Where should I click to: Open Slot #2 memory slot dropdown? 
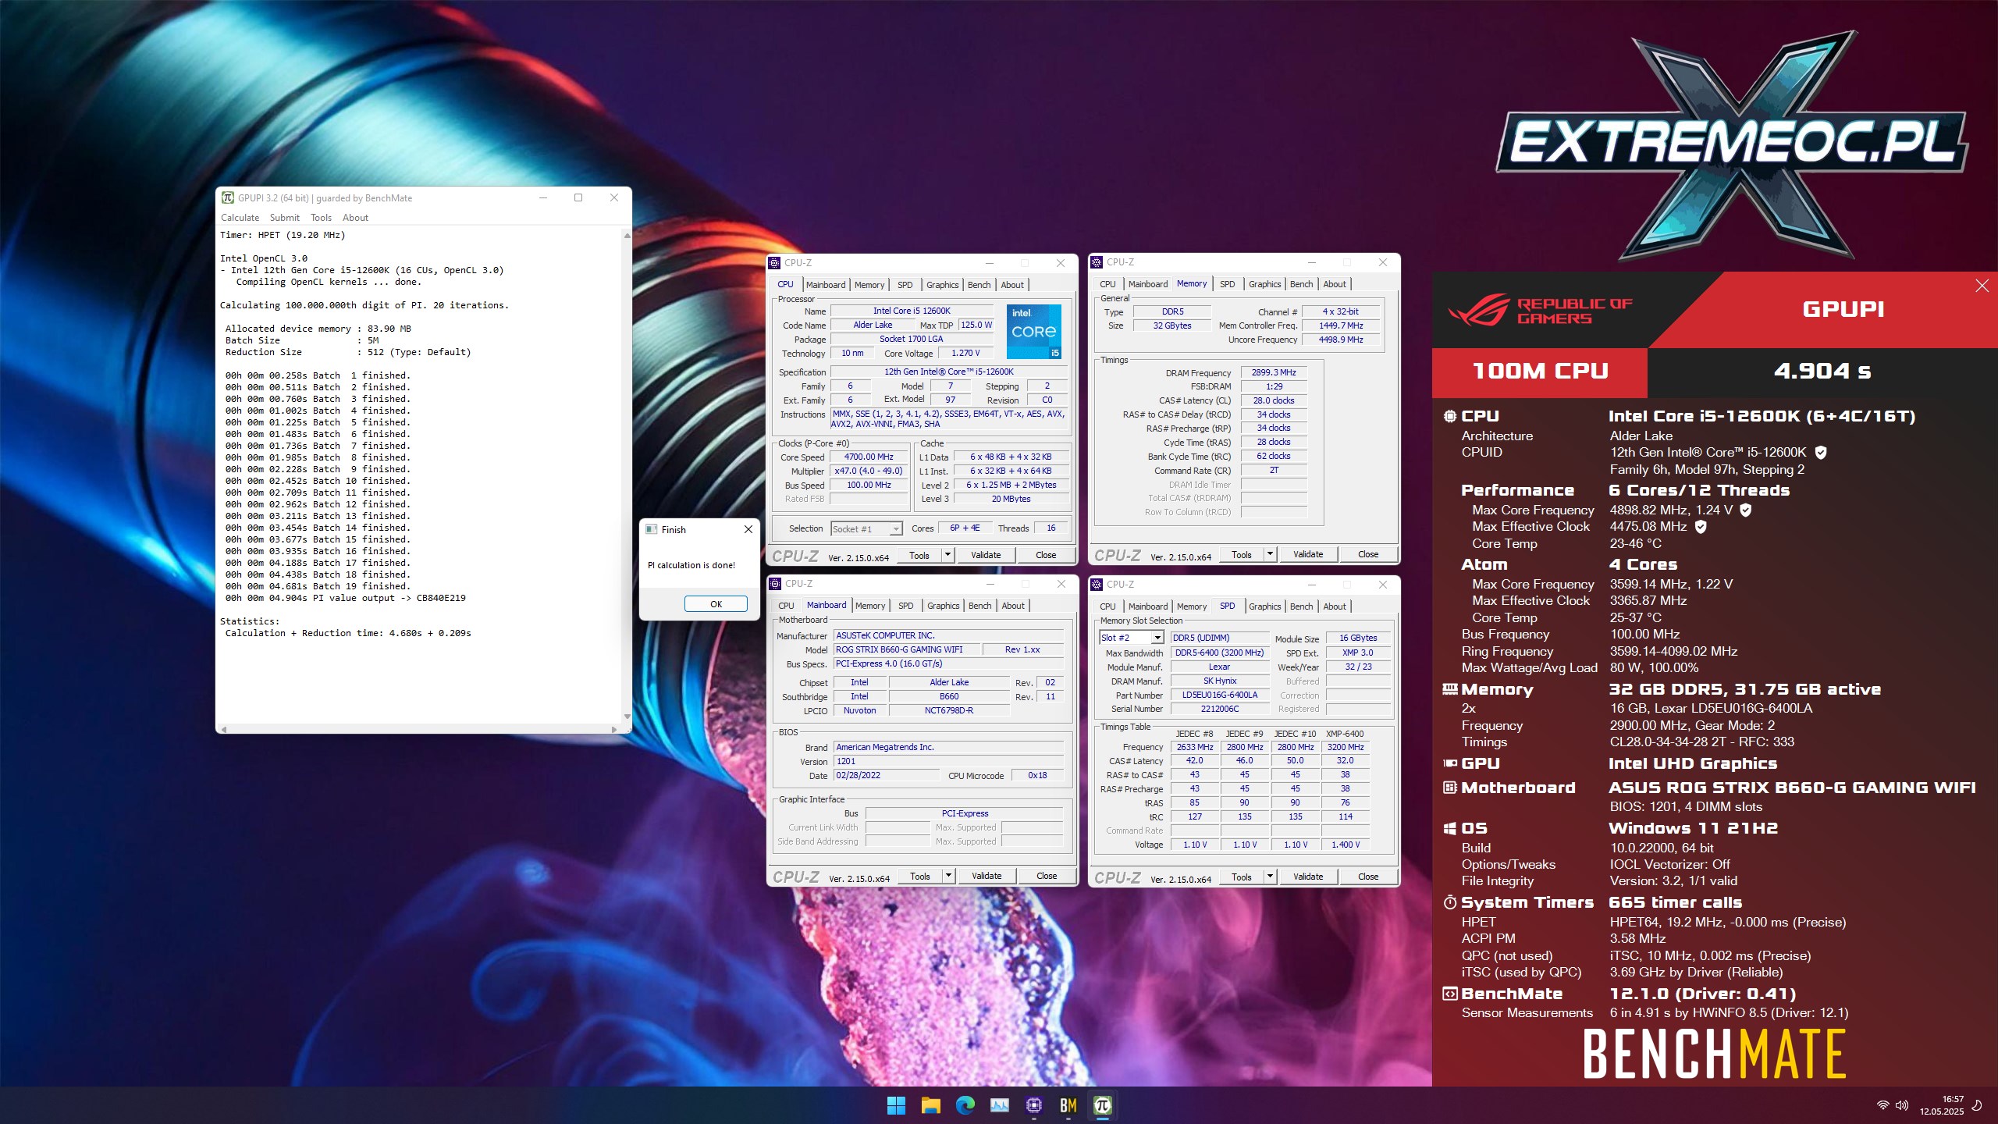[1132, 638]
